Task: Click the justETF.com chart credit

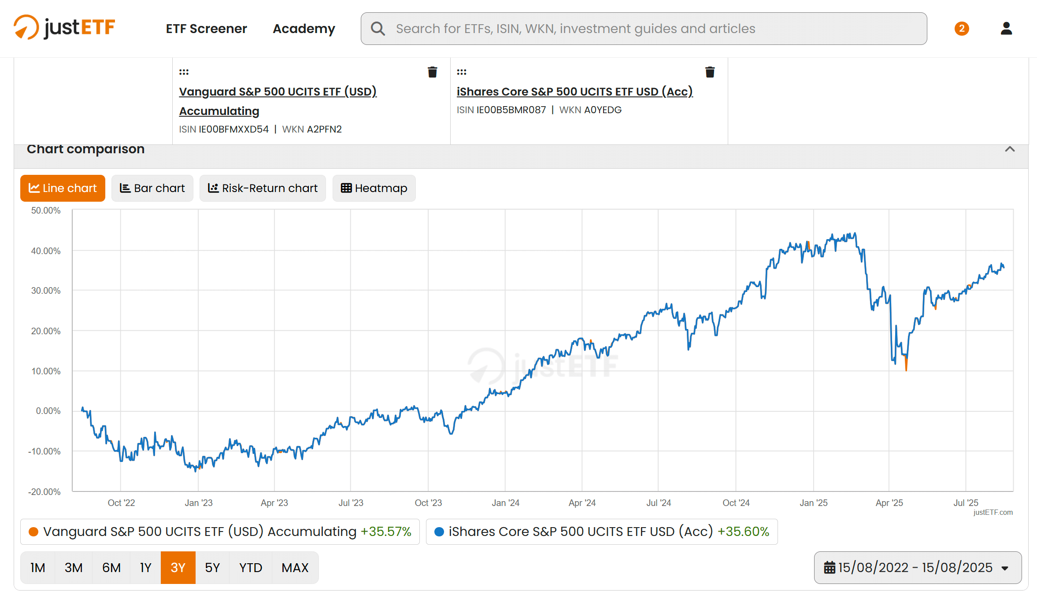Action: (993, 512)
